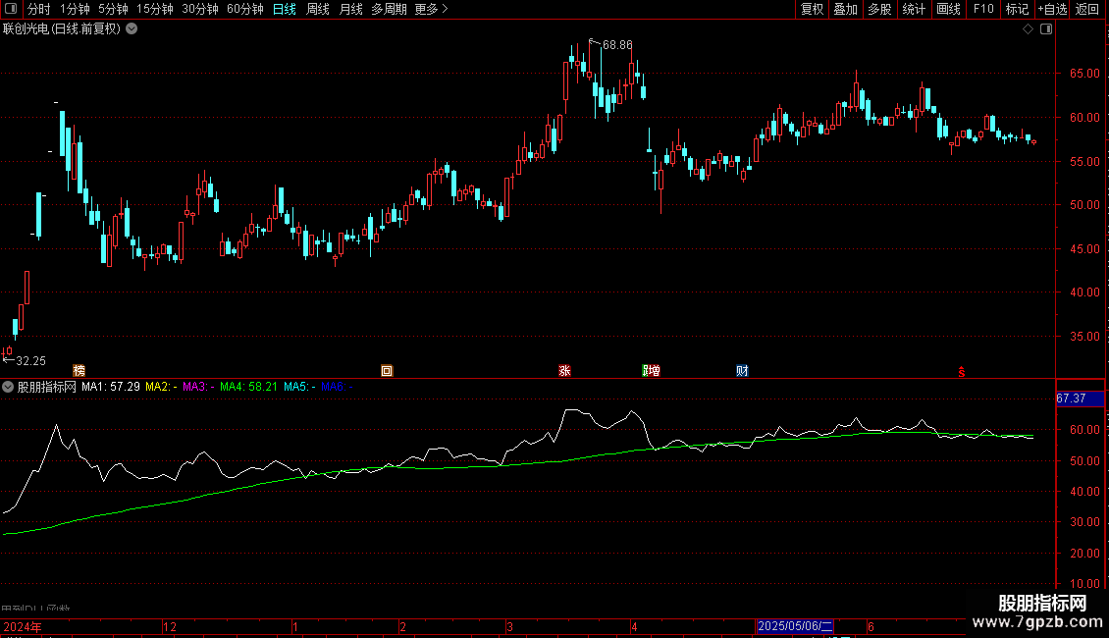1109x638 pixels.
Task: Click the red S marker on chart
Action: point(961,372)
